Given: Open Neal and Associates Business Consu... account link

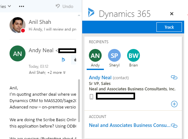Looking at the screenshot, I should [x=130, y=125].
